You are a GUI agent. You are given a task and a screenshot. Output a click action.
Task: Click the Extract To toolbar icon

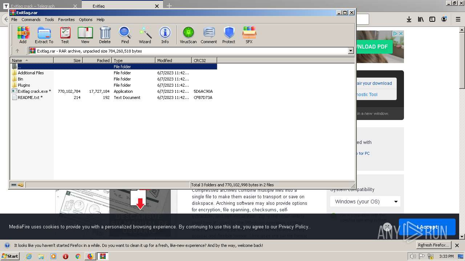coord(44,35)
